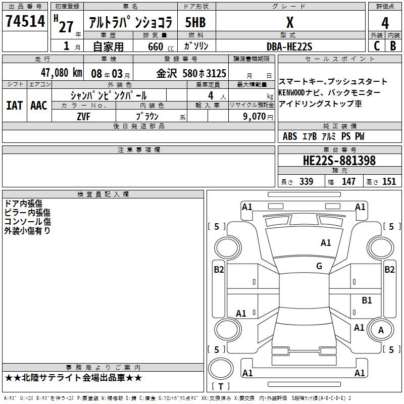Viewport: 404px width, 404px height.
Task: Click the air conditioner code AAC
Action: click(39, 106)
